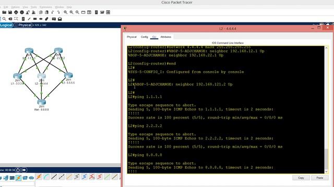Open the Config tab in L2 window

[x=144, y=37]
